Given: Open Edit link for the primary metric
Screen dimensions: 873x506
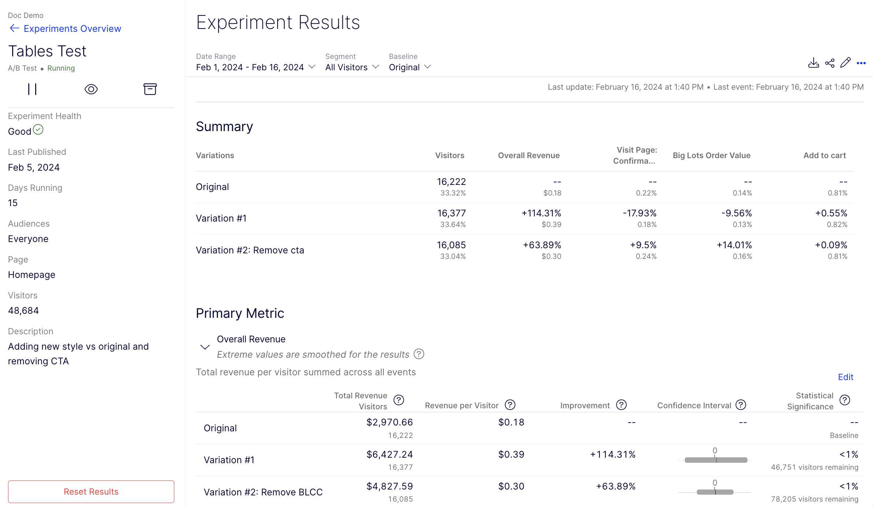Looking at the screenshot, I should [845, 377].
